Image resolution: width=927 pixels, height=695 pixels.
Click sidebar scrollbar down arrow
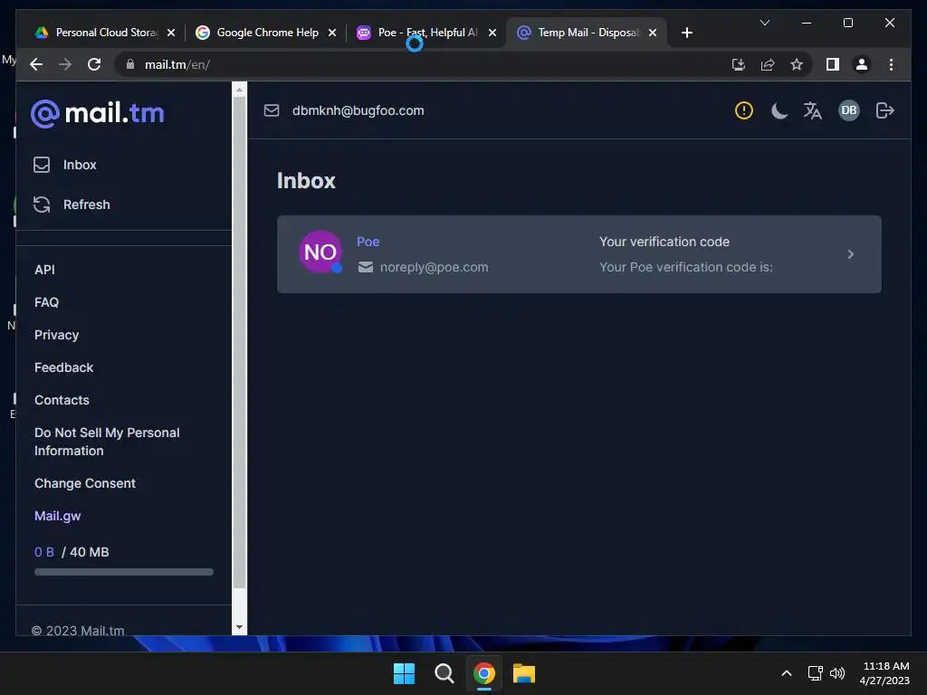click(x=239, y=627)
